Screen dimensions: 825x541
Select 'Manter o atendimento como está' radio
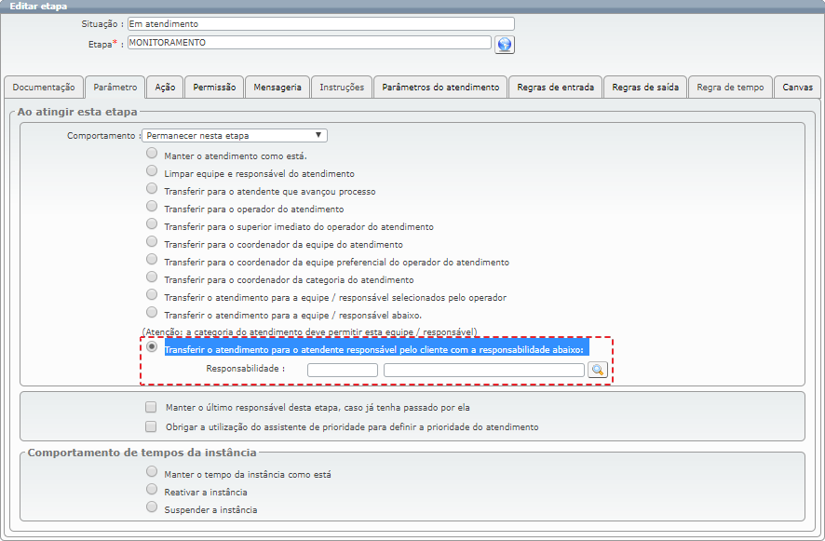point(152,155)
